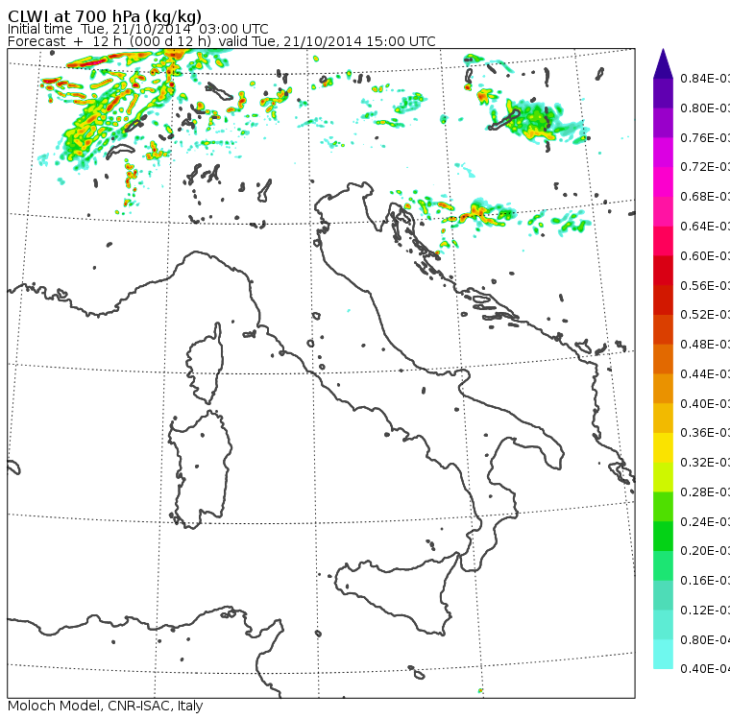Click the 0.76E-03 colorbar label

coord(705,137)
